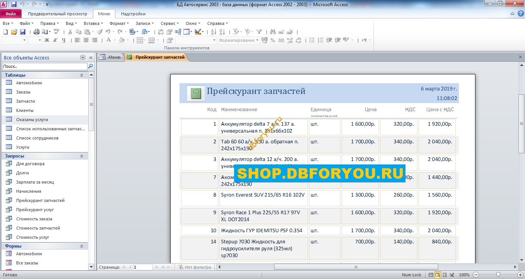Click the Align Right icon
The image size is (525, 279).
95,40
